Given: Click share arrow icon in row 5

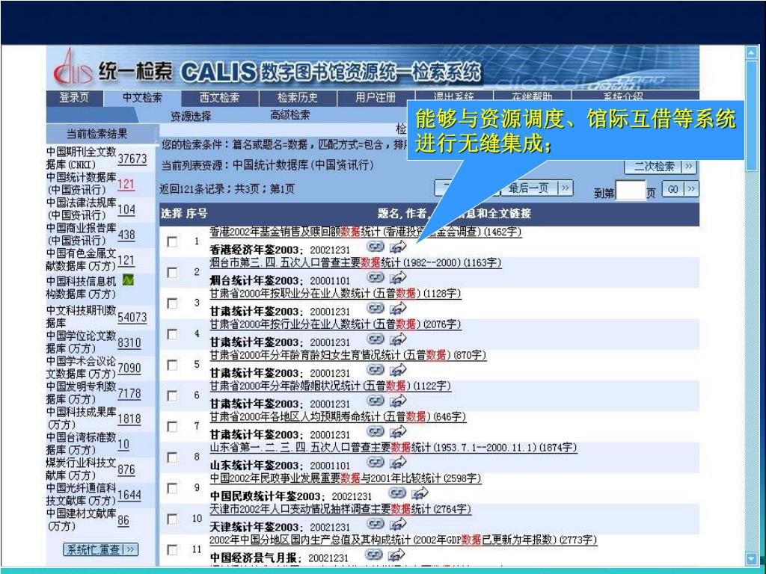Looking at the screenshot, I should pyautogui.click(x=398, y=369).
